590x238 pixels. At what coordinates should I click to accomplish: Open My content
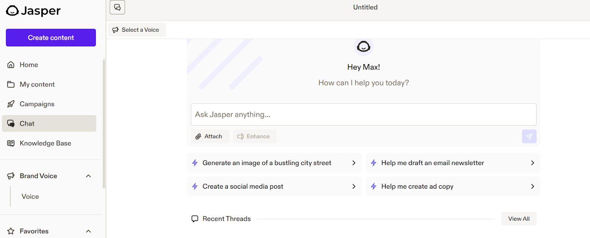tap(49, 84)
